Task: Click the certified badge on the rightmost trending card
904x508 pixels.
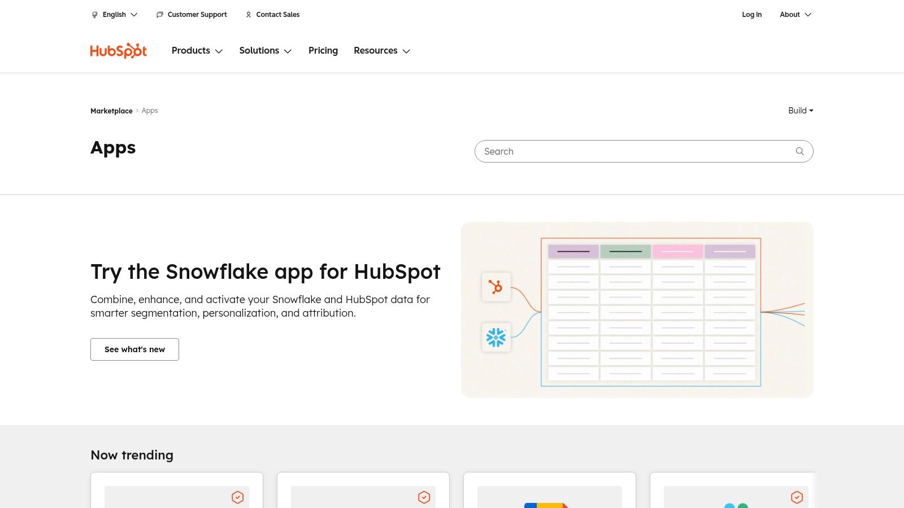Action: (797, 497)
